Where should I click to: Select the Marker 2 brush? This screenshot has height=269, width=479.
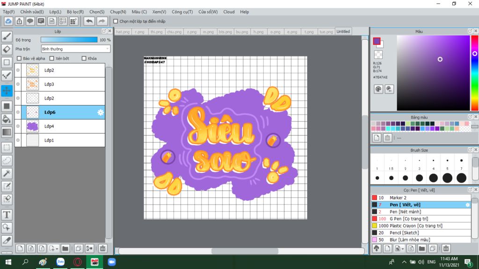coord(421,198)
